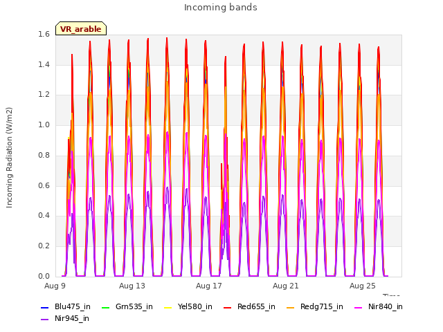Click the 0.4 y-axis tick label
This screenshot has height=332, width=443.
pyautogui.click(x=44, y=216)
